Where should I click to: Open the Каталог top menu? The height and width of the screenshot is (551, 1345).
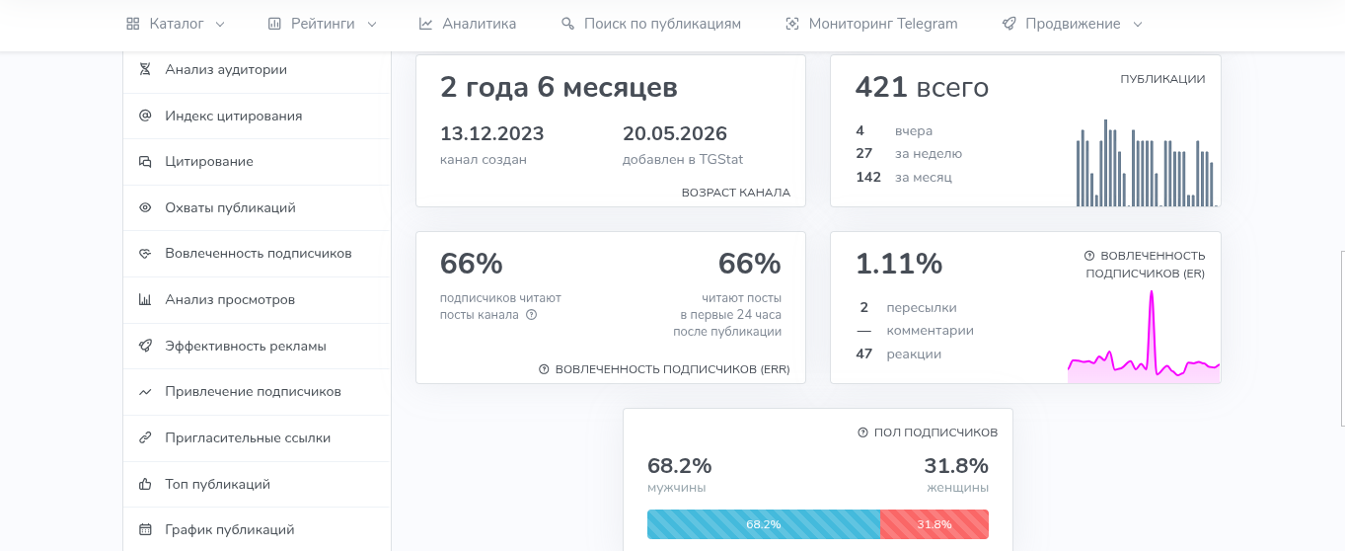coord(176,24)
